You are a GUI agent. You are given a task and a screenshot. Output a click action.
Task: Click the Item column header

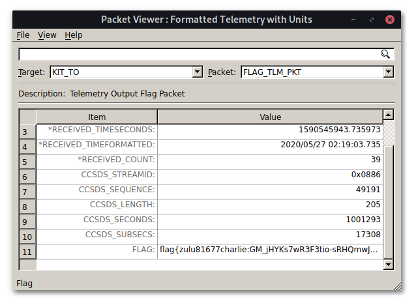click(97, 117)
